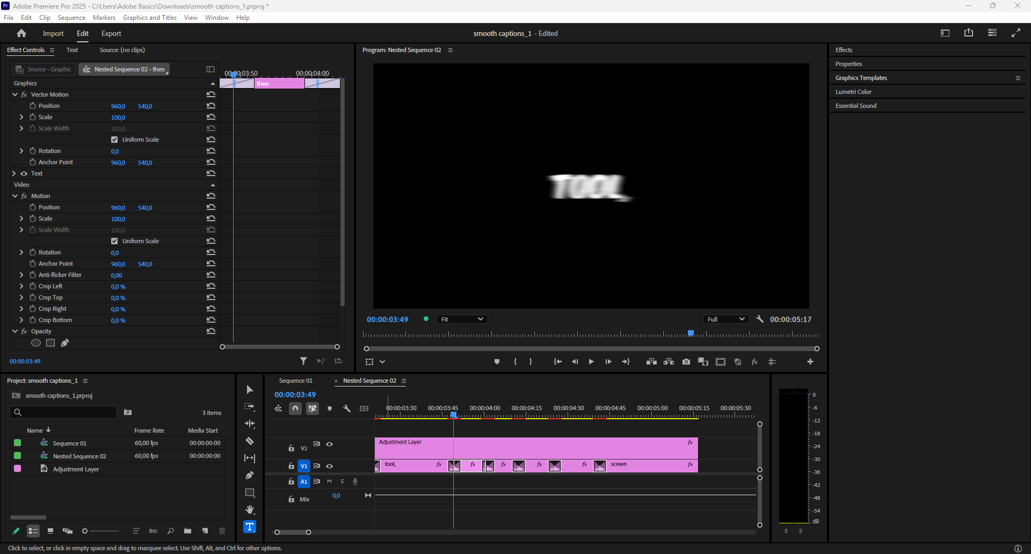The width and height of the screenshot is (1031, 554).
Task: Select the Hand tool
Action: pyautogui.click(x=250, y=509)
